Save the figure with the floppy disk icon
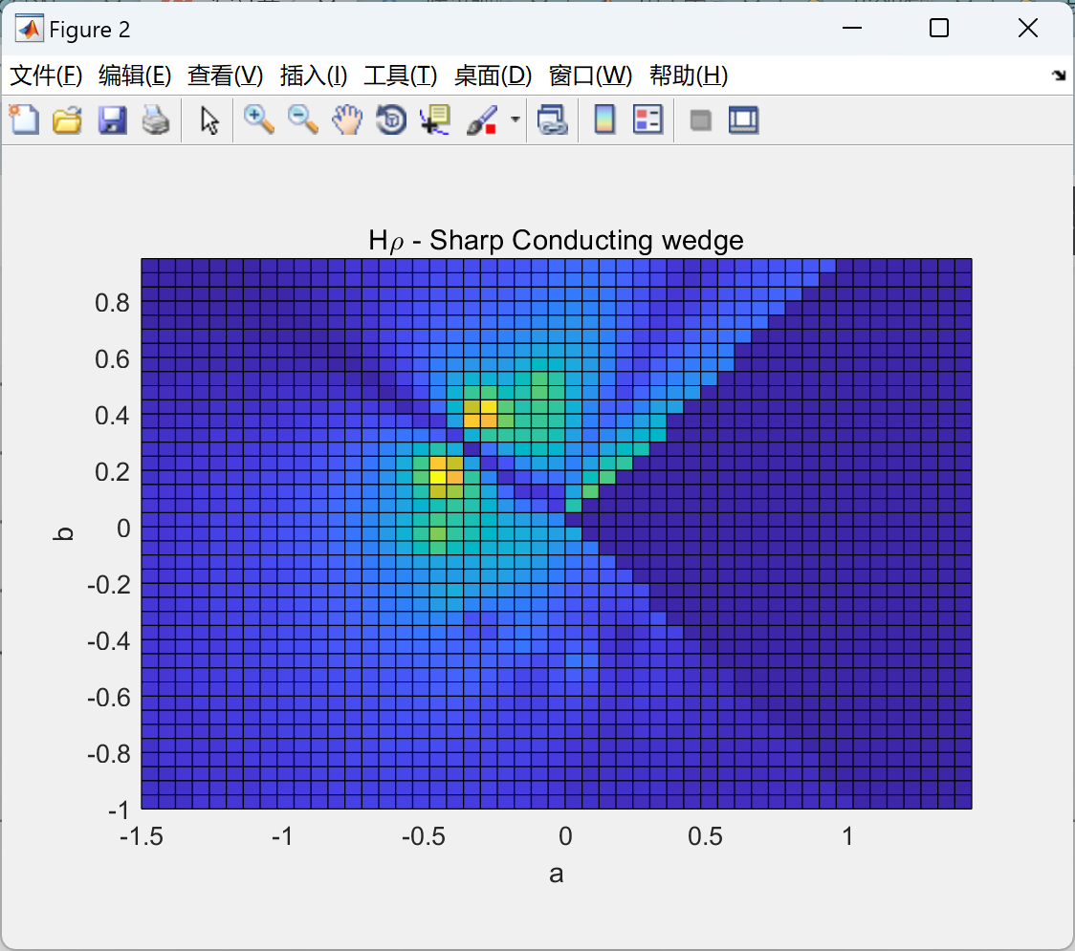The height and width of the screenshot is (951, 1075). (x=112, y=119)
